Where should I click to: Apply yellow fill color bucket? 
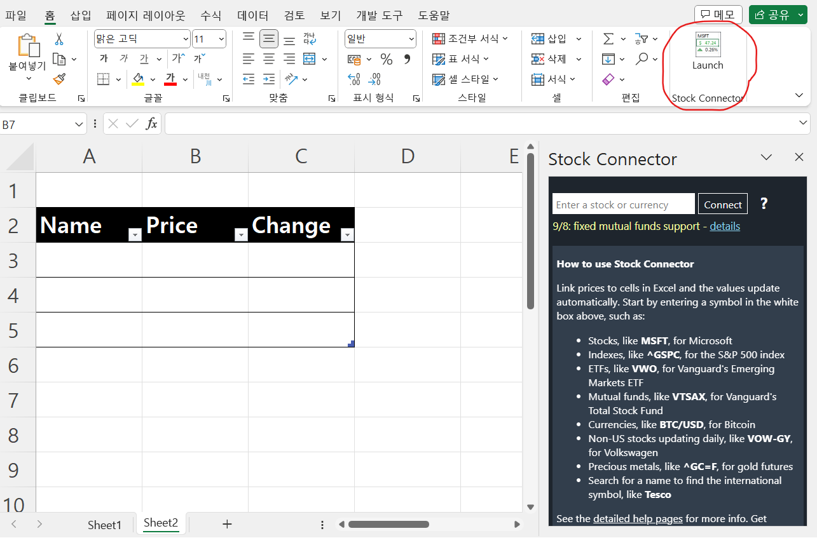pos(138,79)
